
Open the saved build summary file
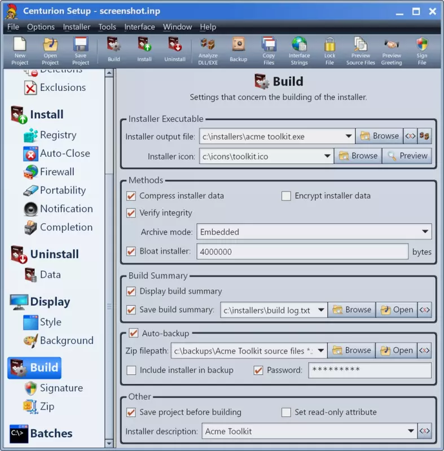point(396,309)
